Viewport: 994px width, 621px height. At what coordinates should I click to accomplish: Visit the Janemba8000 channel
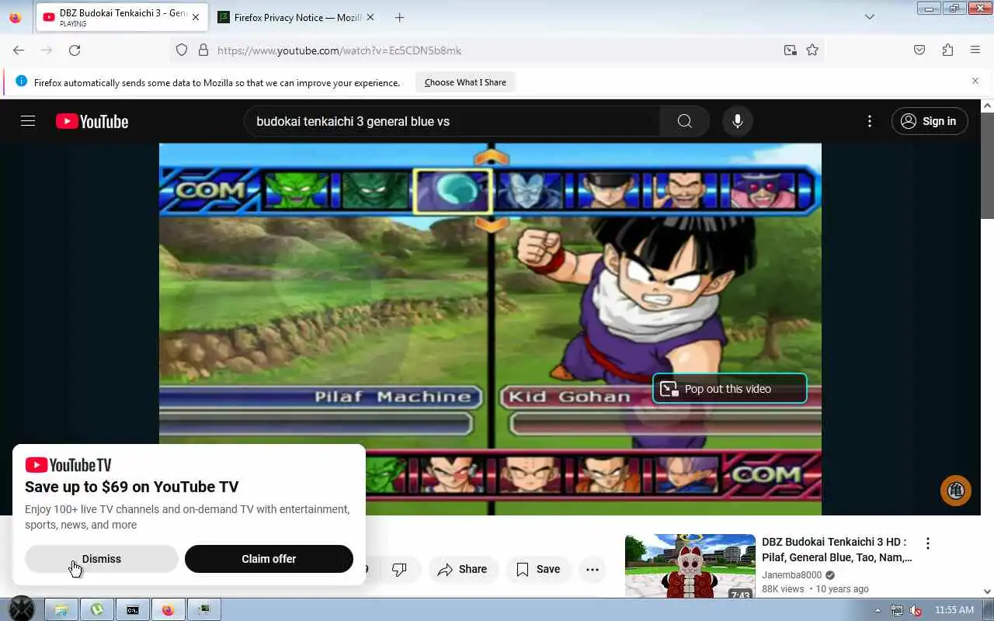[791, 575]
